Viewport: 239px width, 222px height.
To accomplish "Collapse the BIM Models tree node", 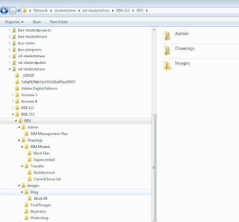I will 22,147.
